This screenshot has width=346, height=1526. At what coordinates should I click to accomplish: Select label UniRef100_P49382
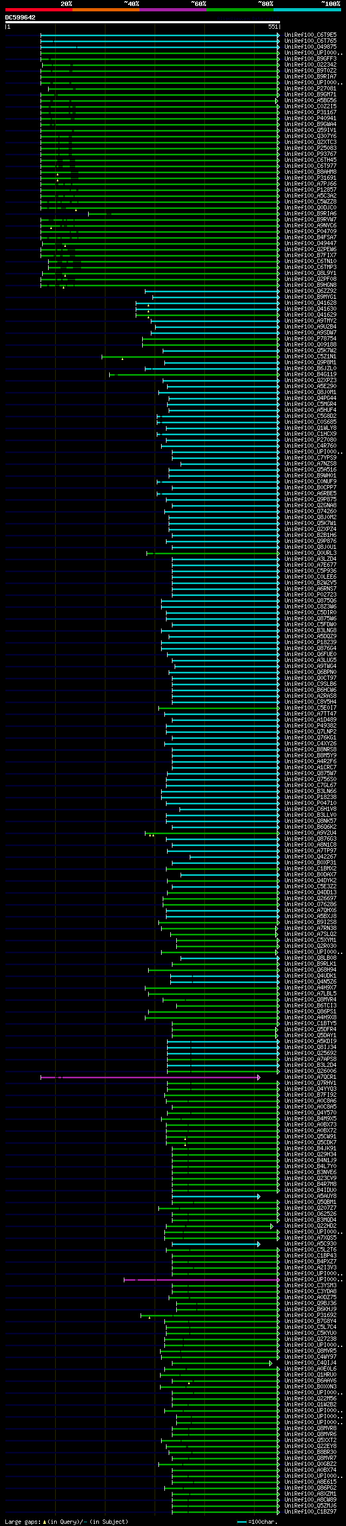coord(310,726)
